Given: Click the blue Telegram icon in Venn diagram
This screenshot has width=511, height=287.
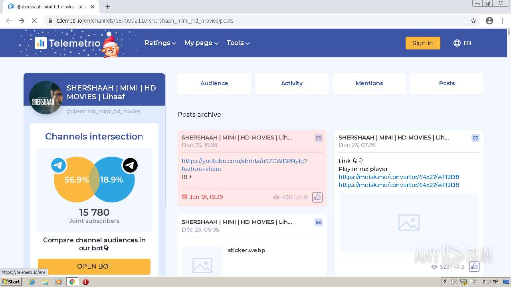Looking at the screenshot, I should (59, 165).
